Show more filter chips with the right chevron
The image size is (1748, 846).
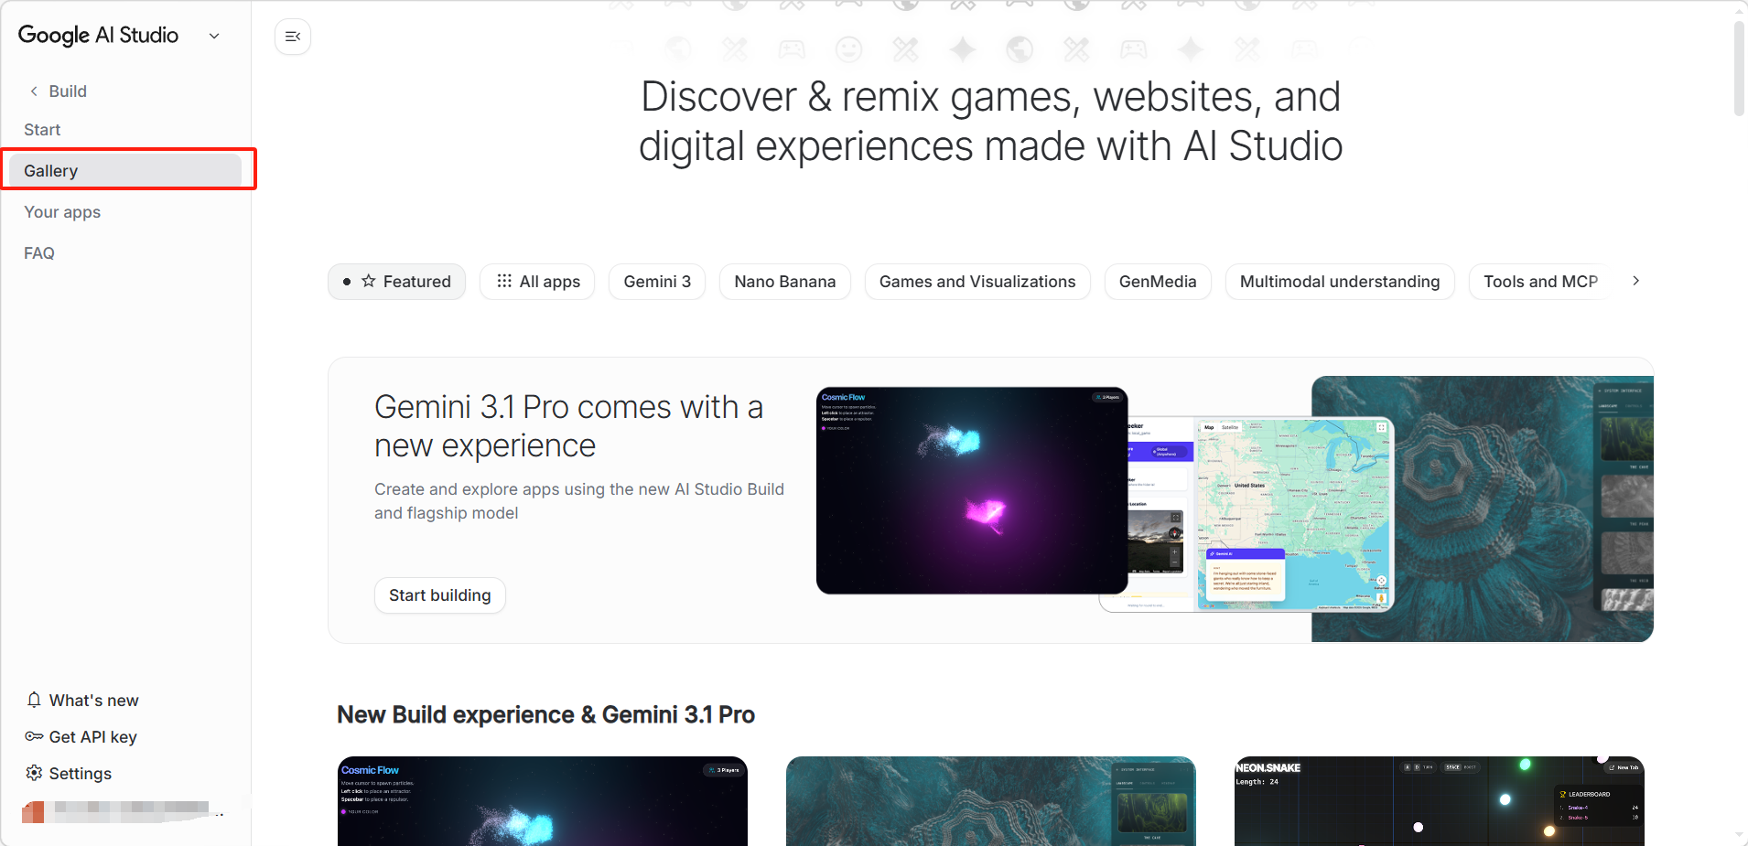click(x=1635, y=281)
